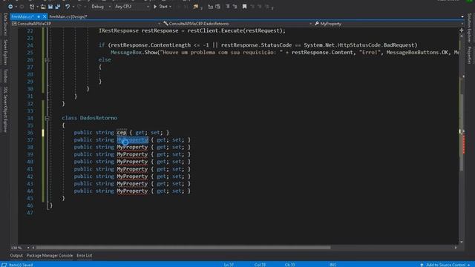Click the Save All toolbar icon
Screen dimensions: 475x267
pyautogui.click(x=58, y=7)
